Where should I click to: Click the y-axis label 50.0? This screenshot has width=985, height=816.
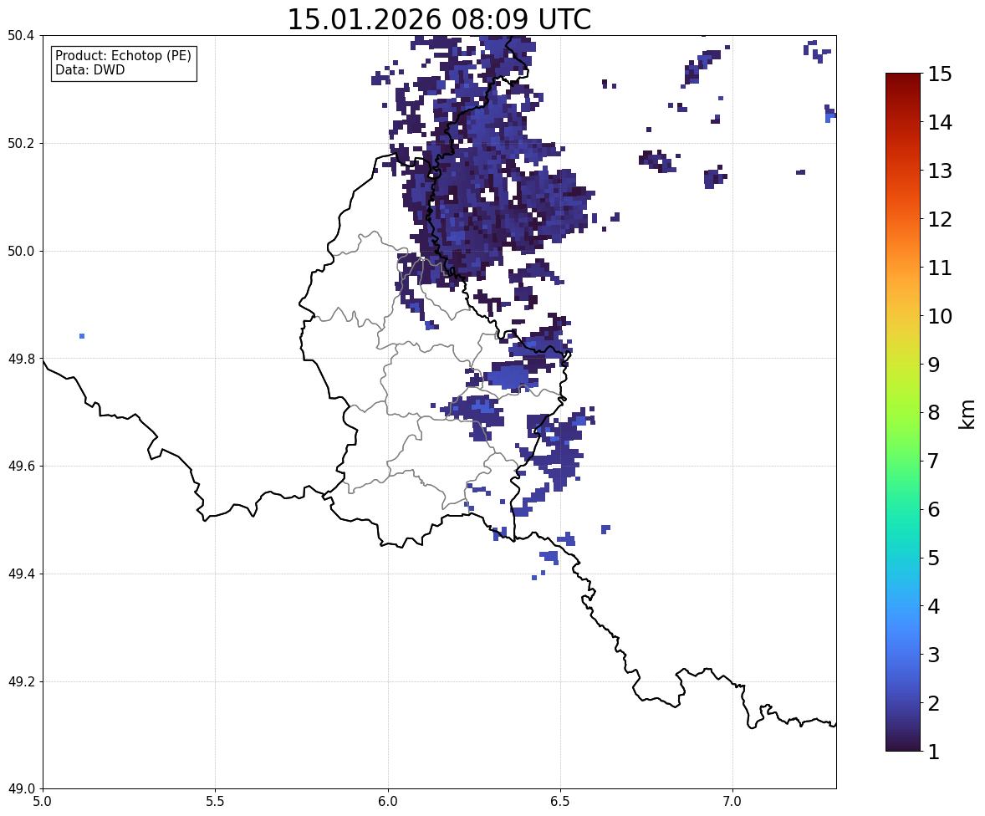21,252
